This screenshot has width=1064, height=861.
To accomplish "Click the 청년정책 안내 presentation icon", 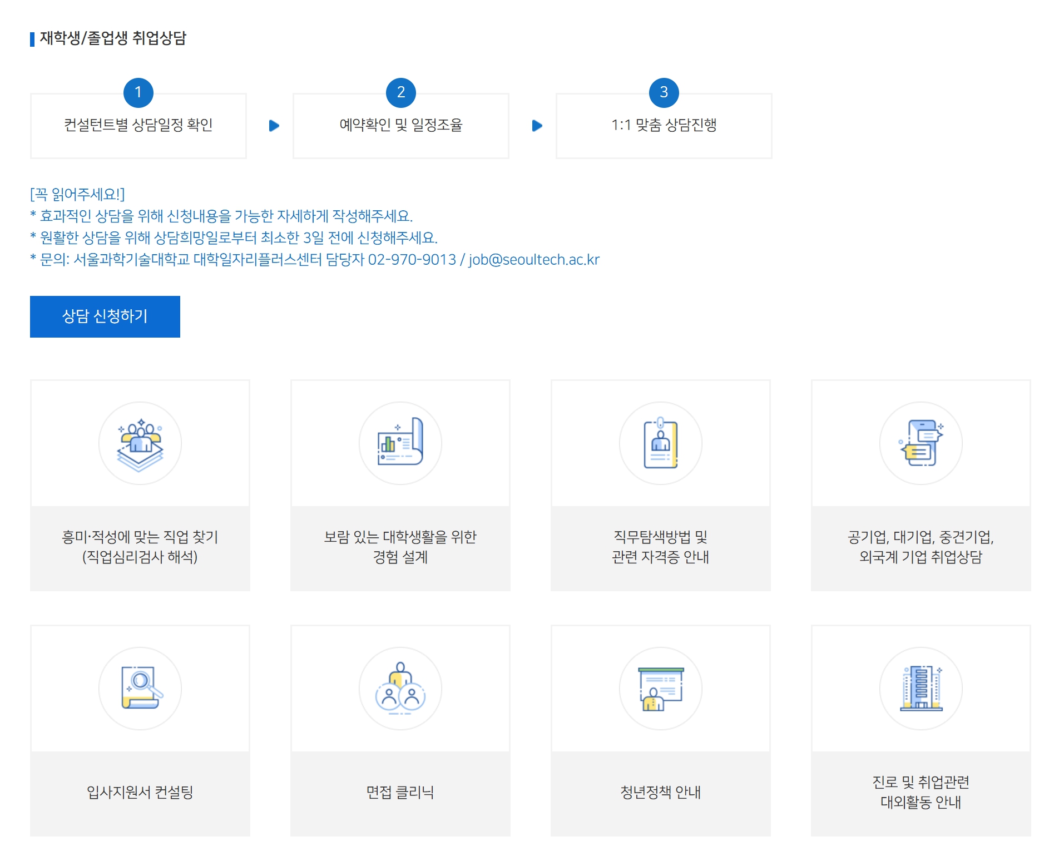I will (660, 688).
